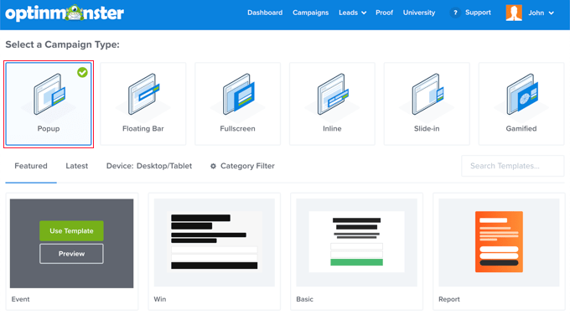Click the Search Templates field
Screen dimensions: 570x315
point(512,166)
